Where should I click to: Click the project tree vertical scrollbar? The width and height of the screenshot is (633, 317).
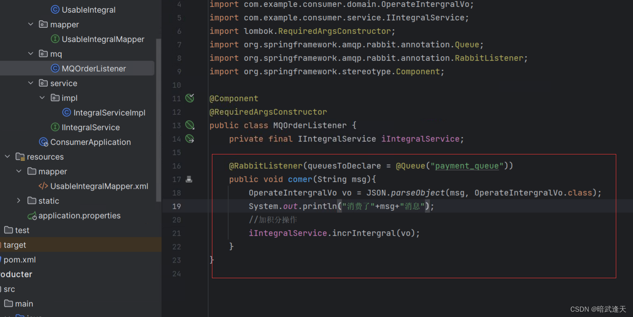[x=158, y=120]
